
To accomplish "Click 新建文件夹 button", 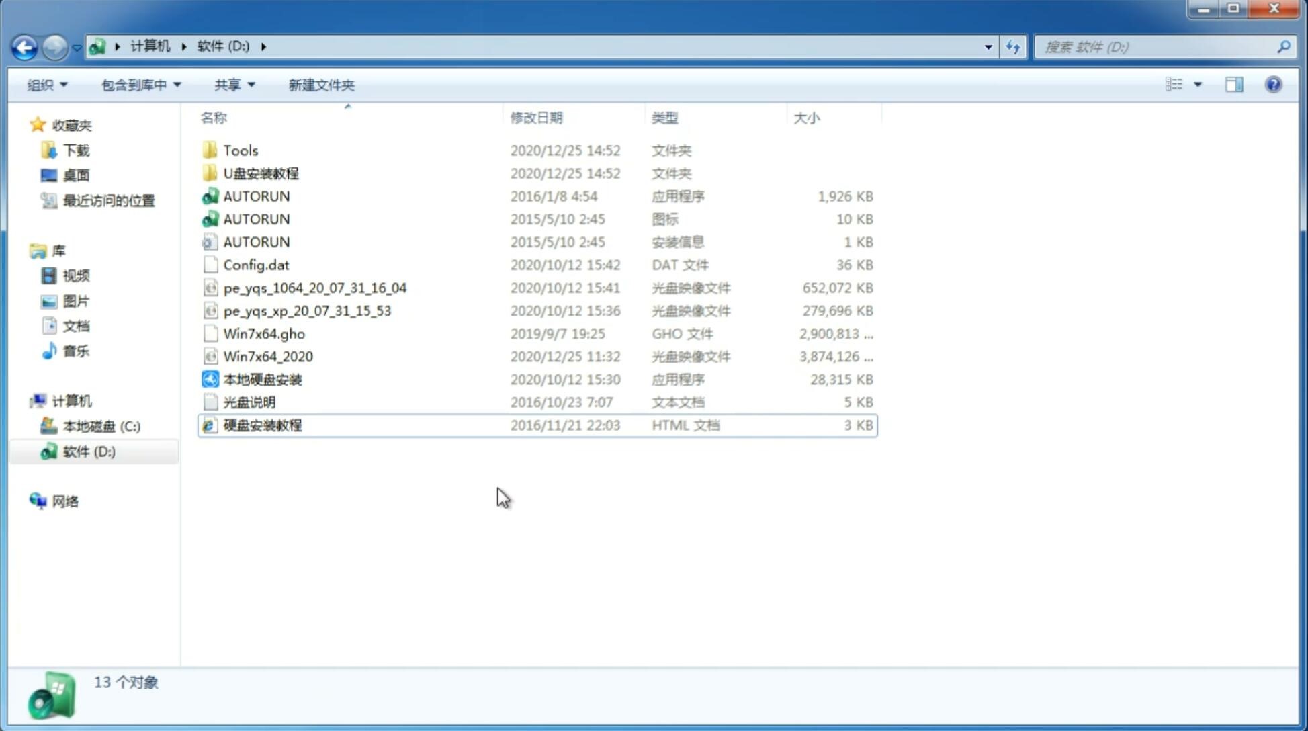I will (322, 83).
